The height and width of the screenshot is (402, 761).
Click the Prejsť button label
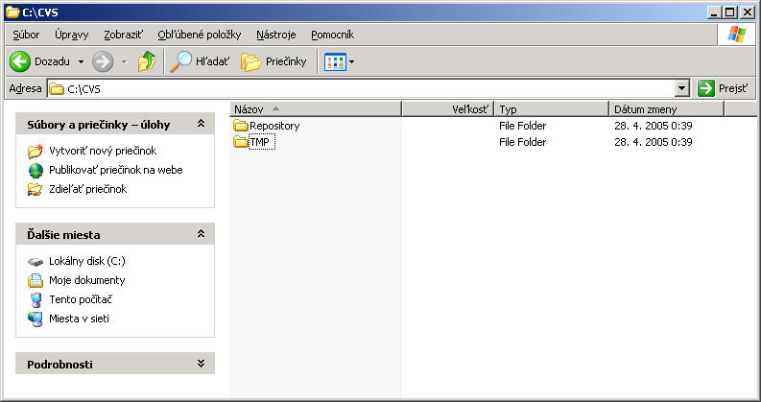[733, 89]
